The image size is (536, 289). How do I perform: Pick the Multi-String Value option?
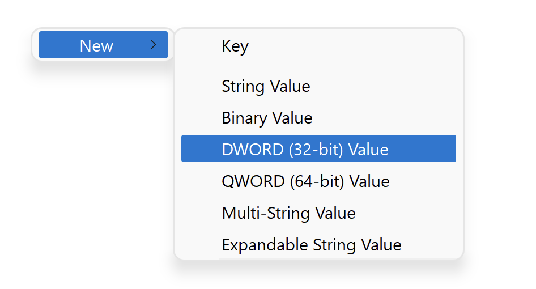coord(288,213)
